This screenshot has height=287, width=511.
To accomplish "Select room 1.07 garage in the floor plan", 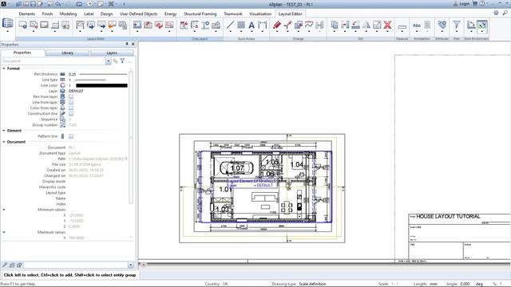I will pyautogui.click(x=237, y=168).
